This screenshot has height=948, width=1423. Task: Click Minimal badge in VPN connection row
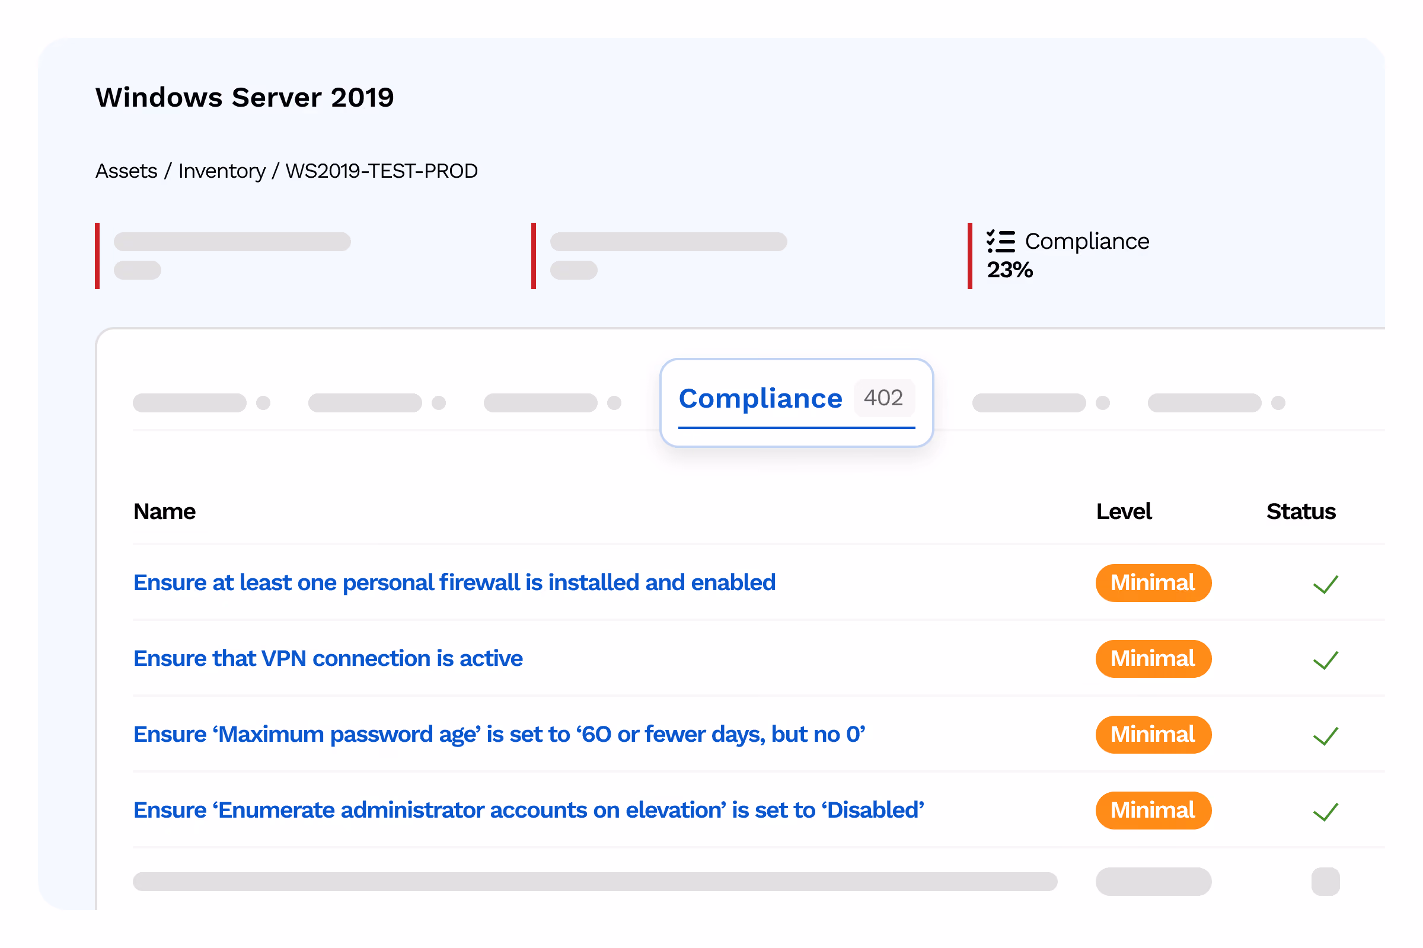[x=1153, y=658]
